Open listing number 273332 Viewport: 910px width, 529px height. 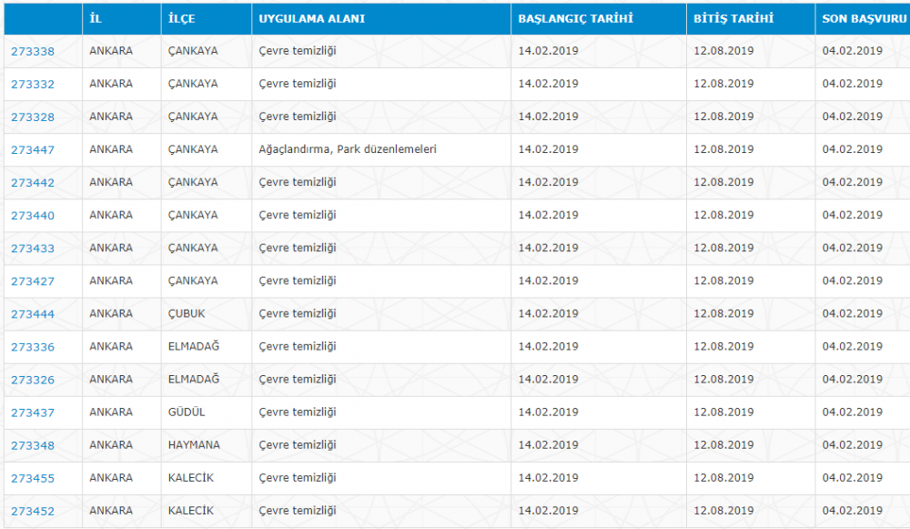point(33,84)
